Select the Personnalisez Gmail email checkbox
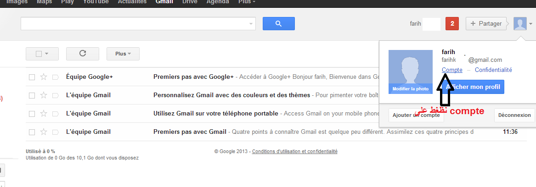 click(32, 95)
